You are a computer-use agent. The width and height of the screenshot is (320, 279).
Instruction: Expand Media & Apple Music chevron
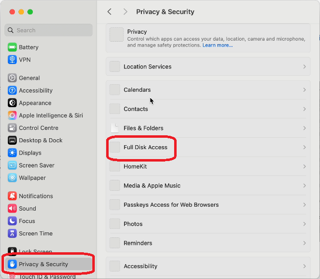click(305, 186)
